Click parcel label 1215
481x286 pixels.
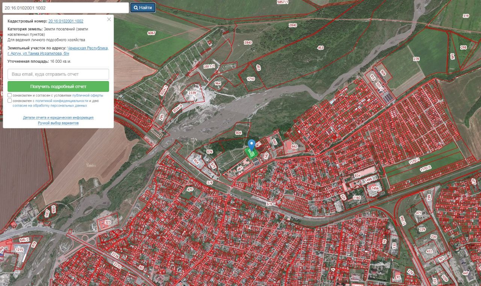point(19,250)
